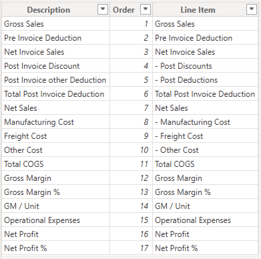Select the GM / Unit line item cell

tap(205, 206)
